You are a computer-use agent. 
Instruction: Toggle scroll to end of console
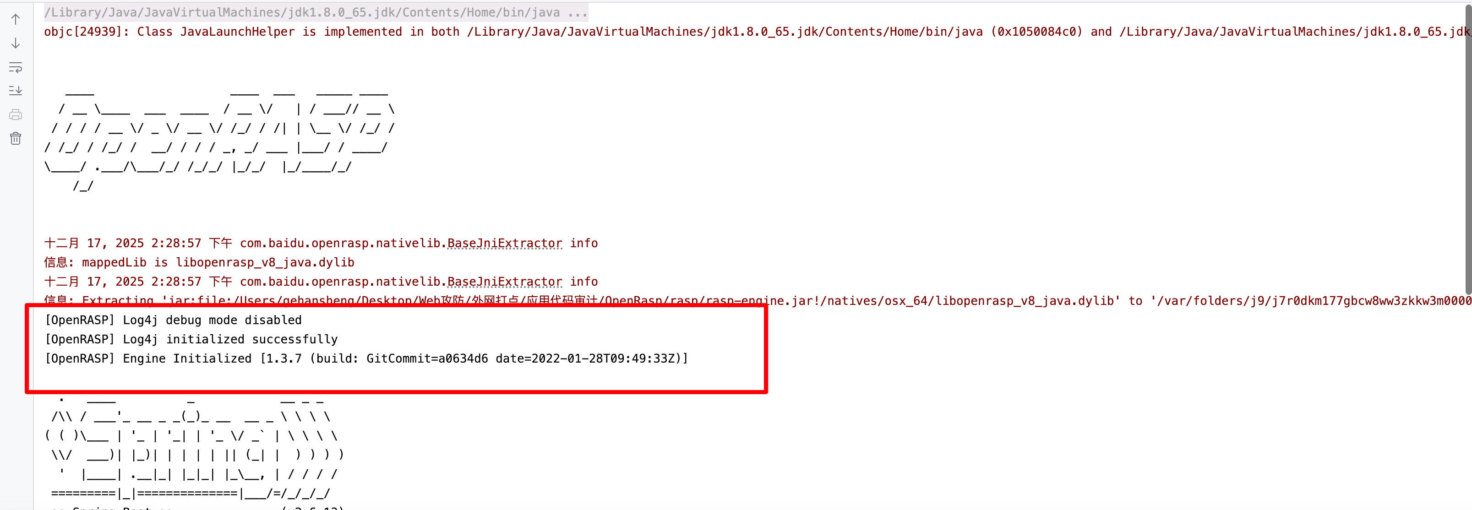point(16,91)
